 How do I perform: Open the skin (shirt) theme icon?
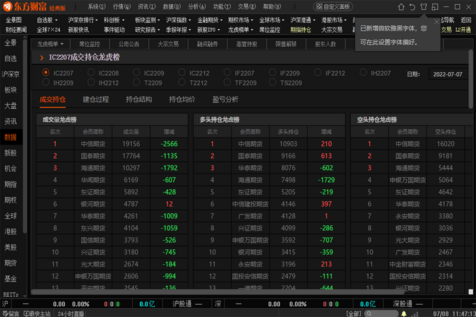click(424, 7)
